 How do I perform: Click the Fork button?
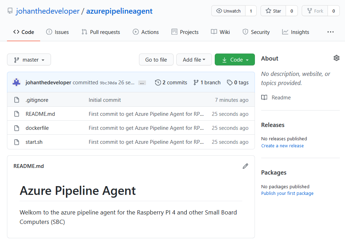coord(315,11)
